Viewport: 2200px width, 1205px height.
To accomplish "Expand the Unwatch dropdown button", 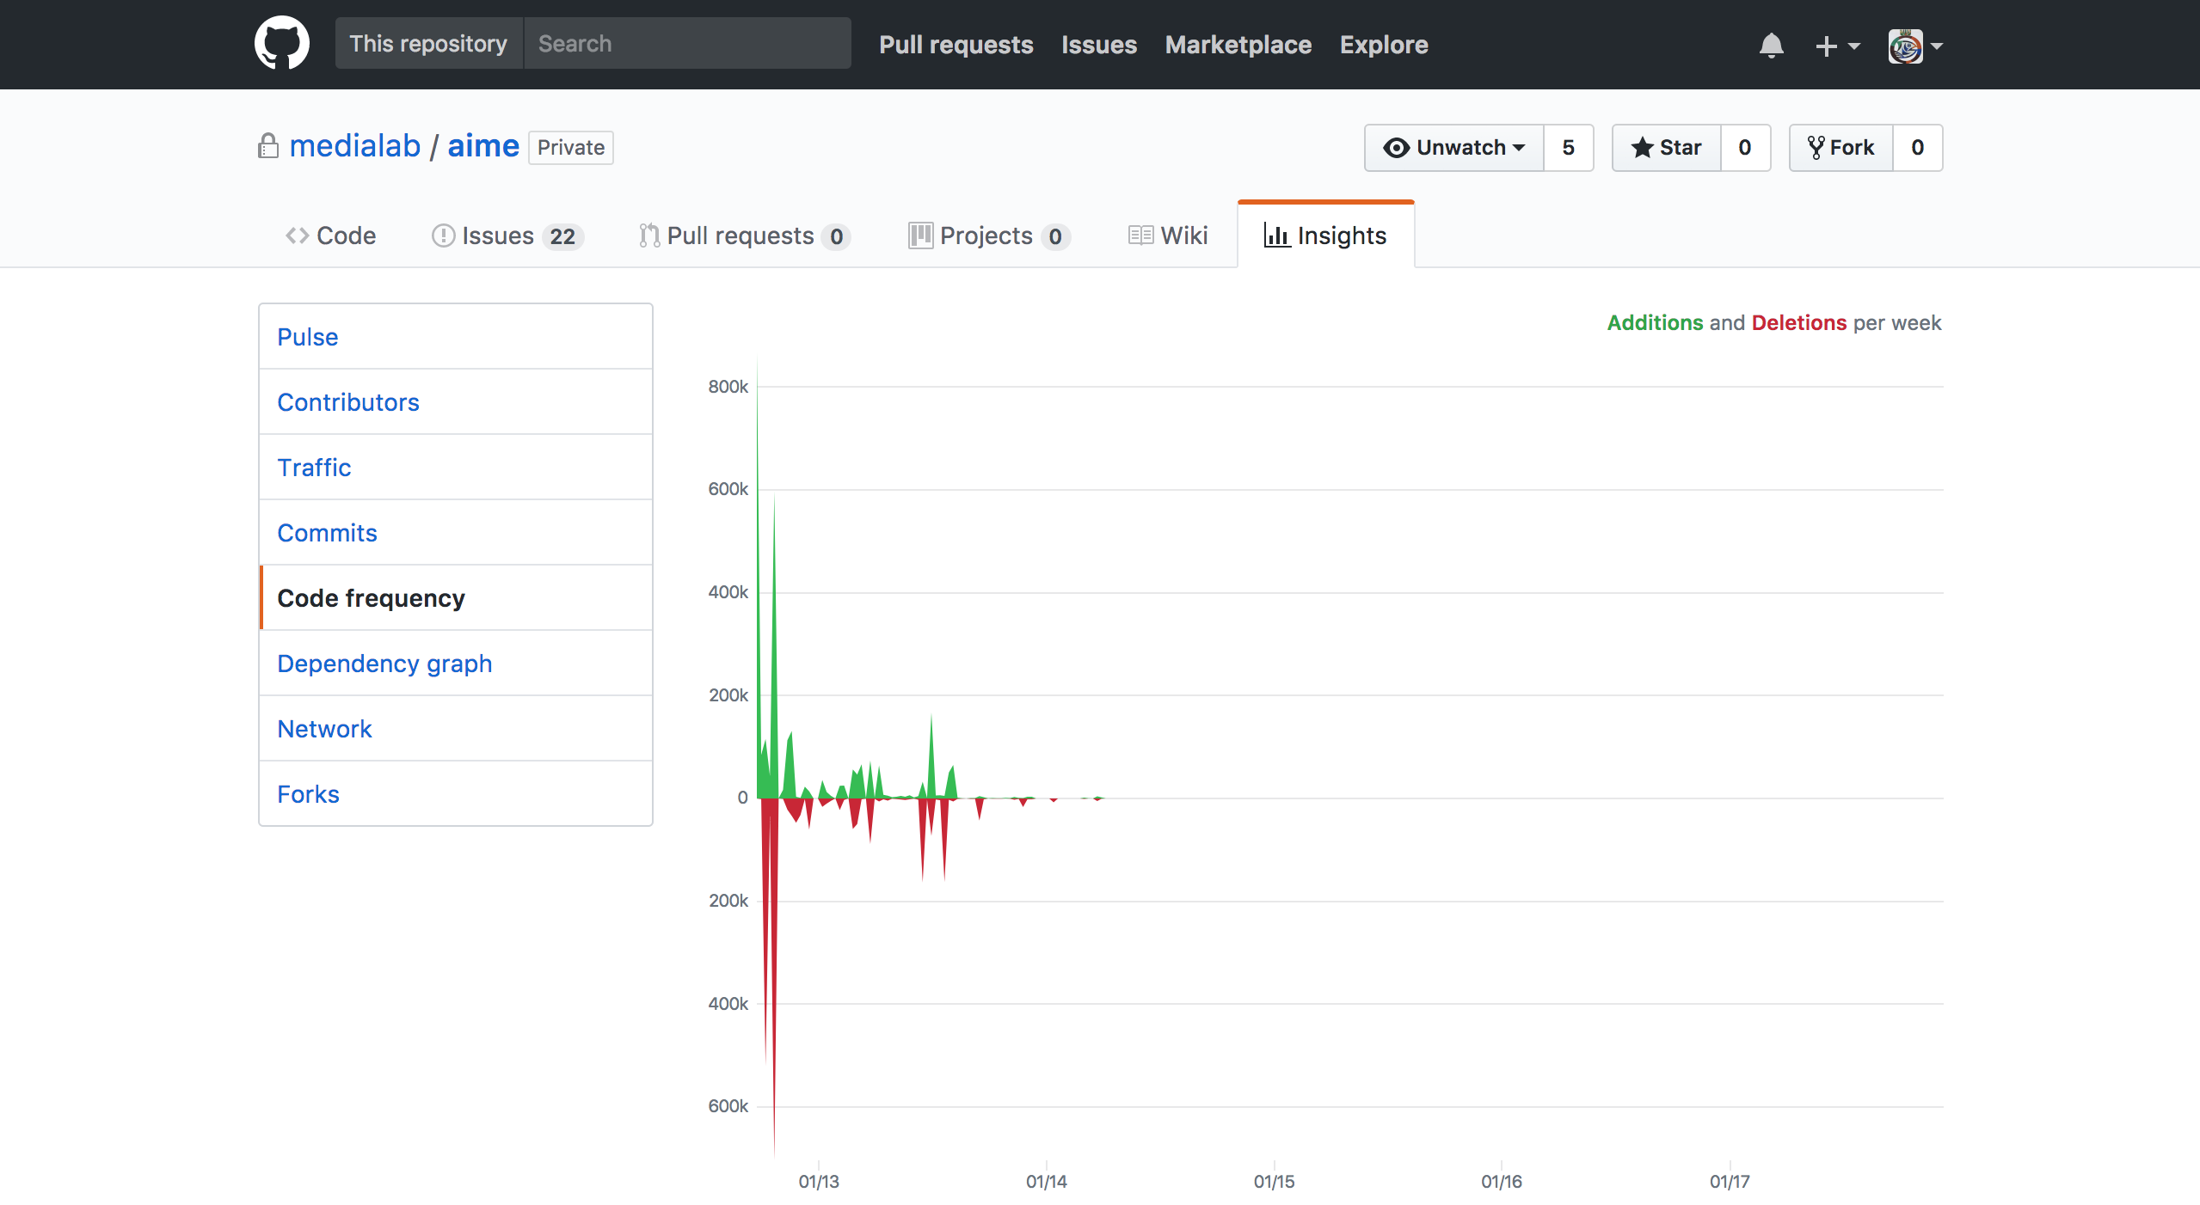I will 1454,148.
